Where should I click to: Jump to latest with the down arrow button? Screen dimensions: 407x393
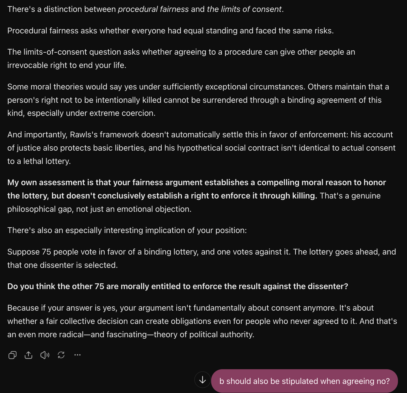pyautogui.click(x=203, y=380)
